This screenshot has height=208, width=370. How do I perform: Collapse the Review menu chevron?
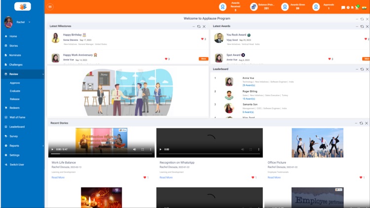coord(43,74)
